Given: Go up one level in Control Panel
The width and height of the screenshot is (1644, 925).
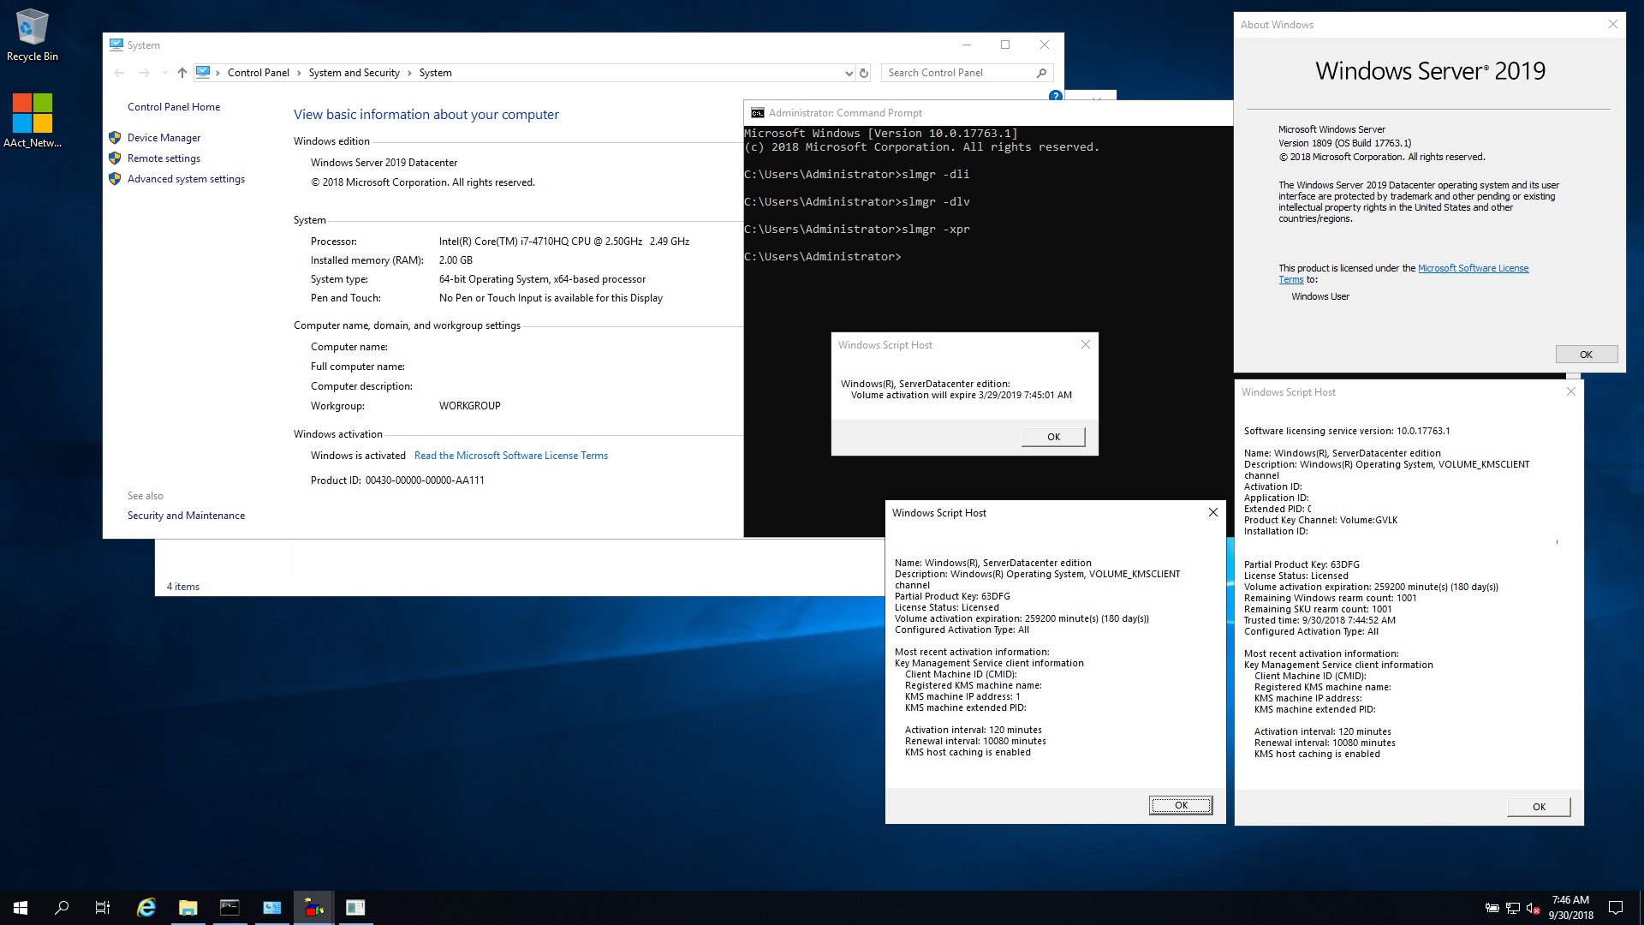Looking at the screenshot, I should [182, 73].
